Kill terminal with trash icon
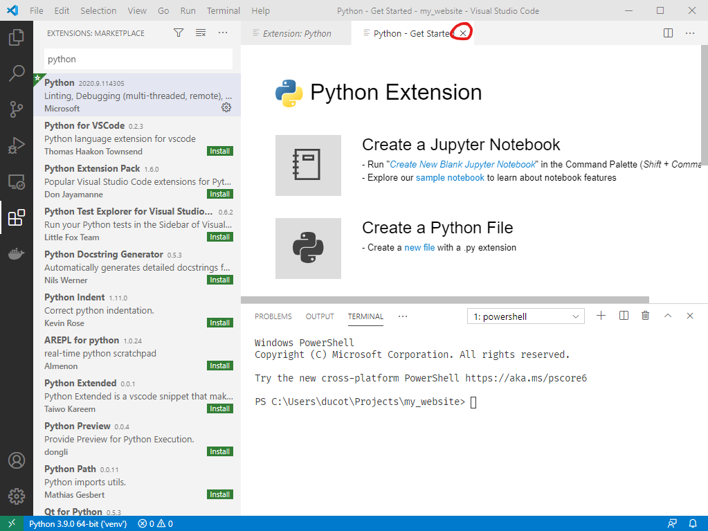 (646, 316)
